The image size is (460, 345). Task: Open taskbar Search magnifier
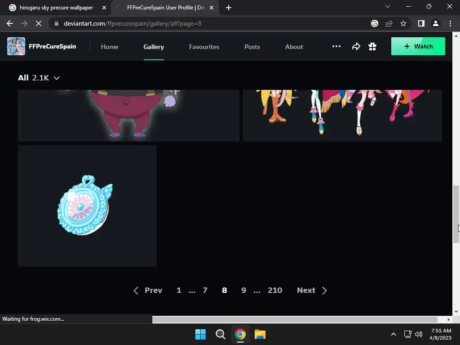coord(220,334)
